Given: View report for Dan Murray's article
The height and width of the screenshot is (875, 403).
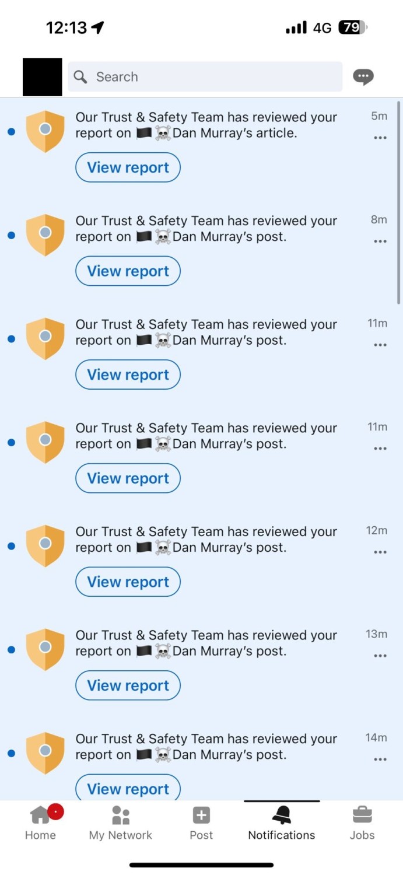Looking at the screenshot, I should 128,167.
